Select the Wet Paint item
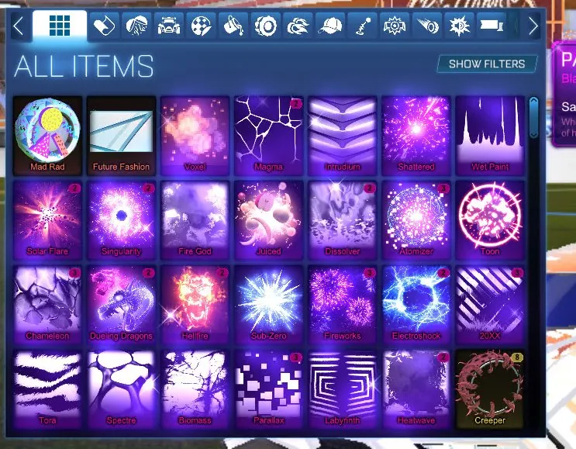Image resolution: width=576 pixels, height=449 pixels. tap(490, 136)
